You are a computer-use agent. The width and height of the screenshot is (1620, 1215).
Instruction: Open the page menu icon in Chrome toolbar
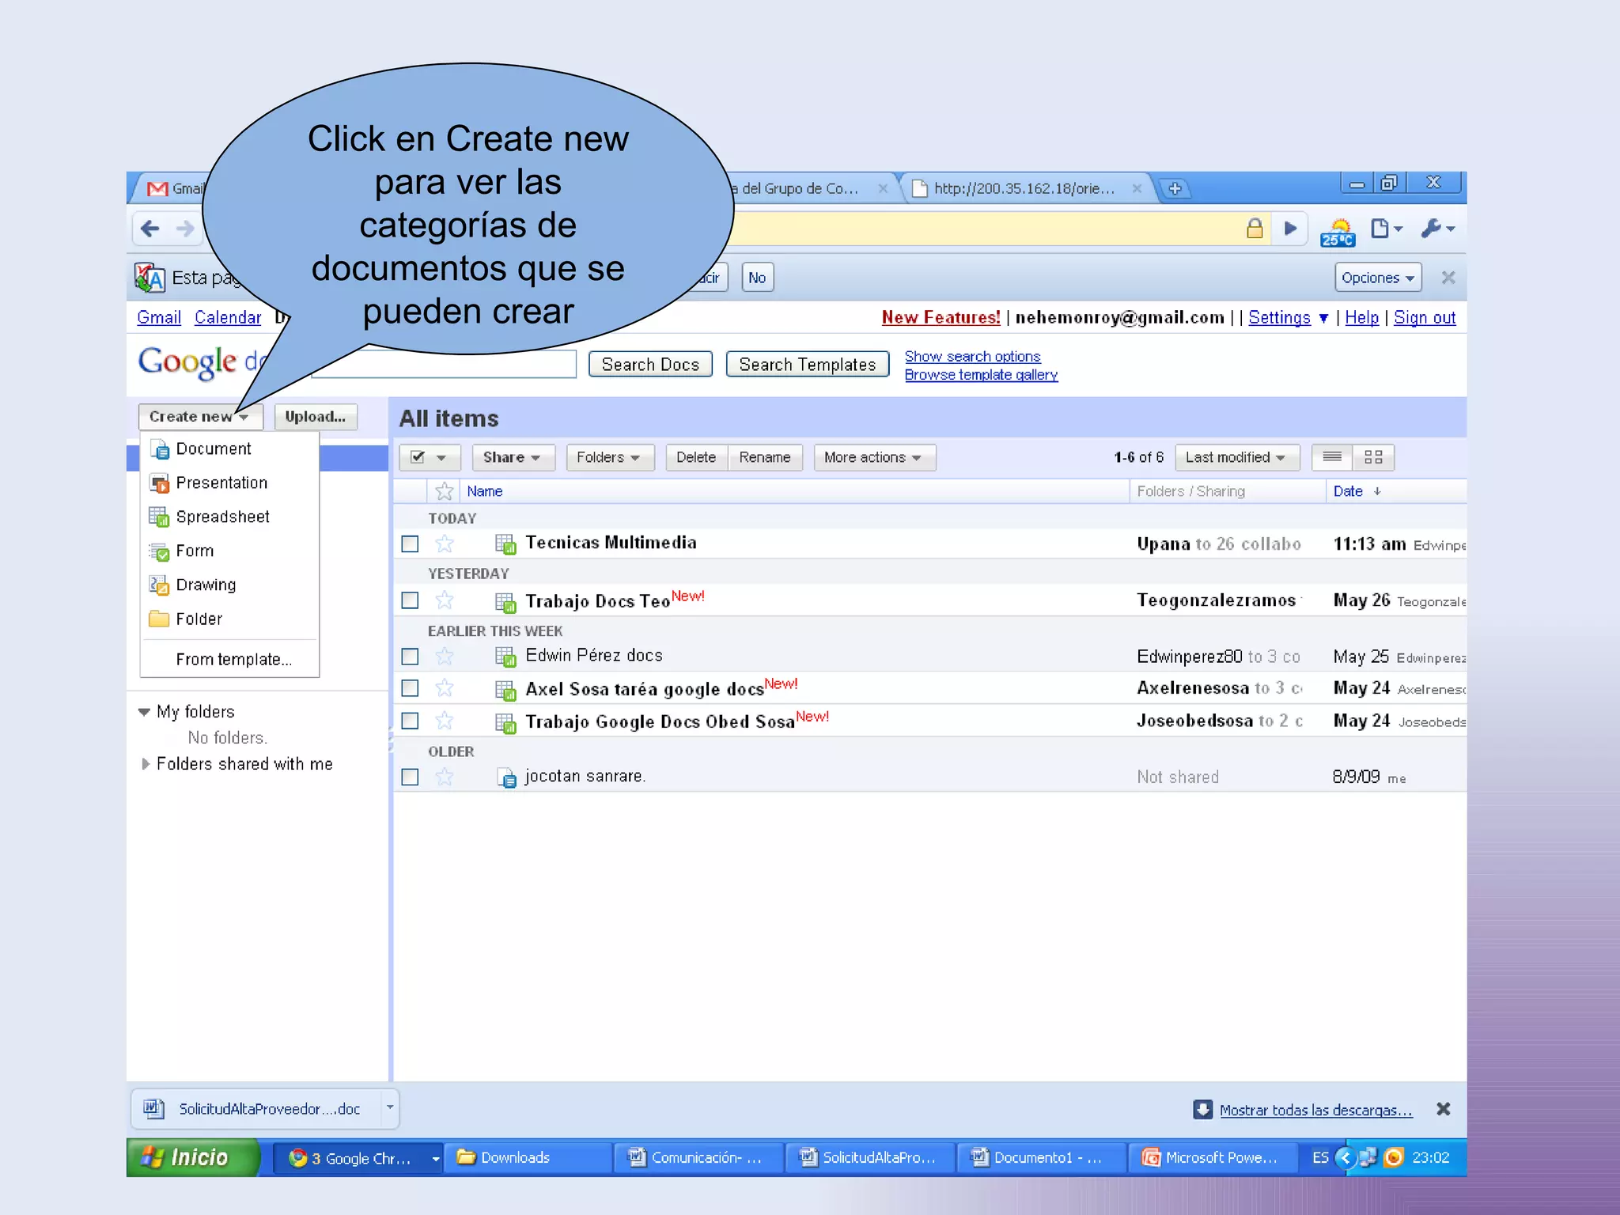coord(1386,229)
